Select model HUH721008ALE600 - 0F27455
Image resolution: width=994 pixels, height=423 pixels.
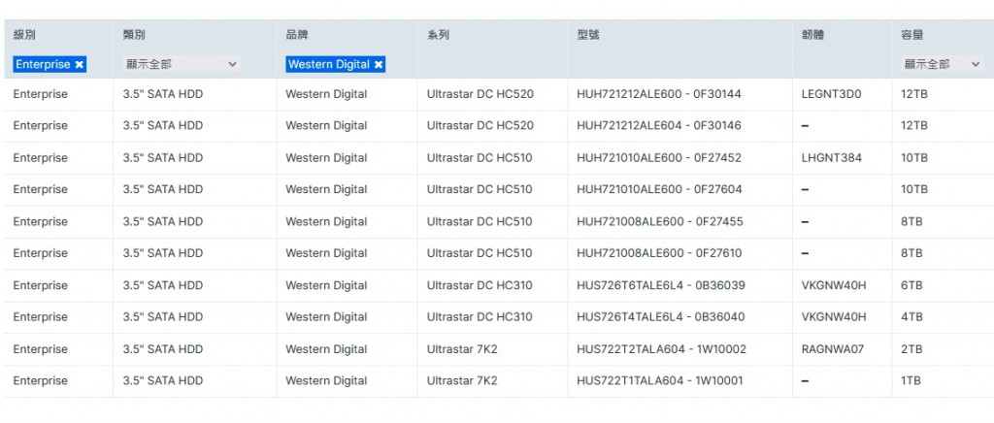click(660, 221)
